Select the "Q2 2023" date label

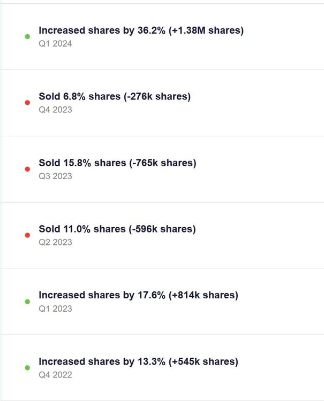click(x=55, y=242)
